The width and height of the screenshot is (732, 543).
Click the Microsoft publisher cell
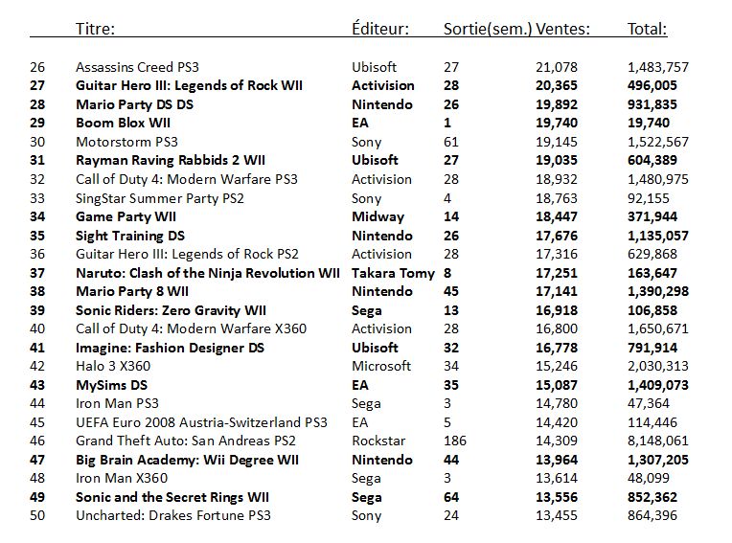381,366
